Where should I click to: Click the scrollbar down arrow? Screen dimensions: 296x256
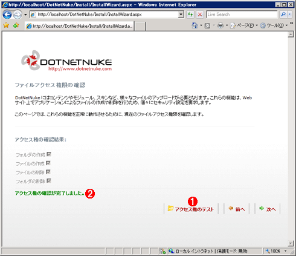click(291, 243)
